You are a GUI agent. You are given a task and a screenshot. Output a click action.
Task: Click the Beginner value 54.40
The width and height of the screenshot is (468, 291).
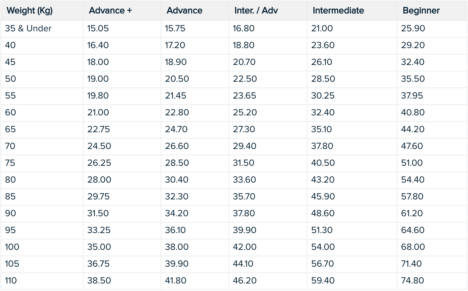pyautogui.click(x=413, y=180)
